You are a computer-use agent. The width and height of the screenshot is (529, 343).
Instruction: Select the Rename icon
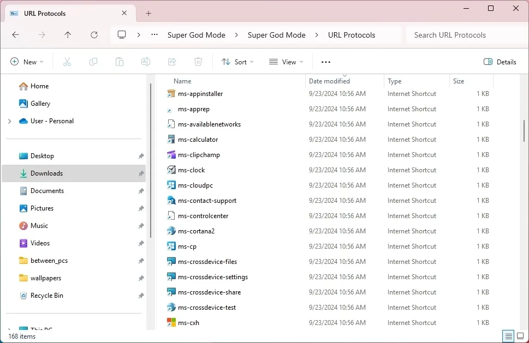tap(145, 62)
